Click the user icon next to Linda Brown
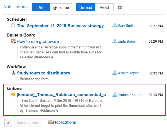This screenshot has width=167, height=132. click(x=115, y=41)
